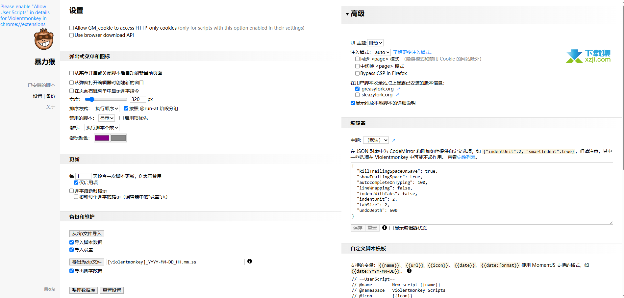The height and width of the screenshot is (298, 624).
Task: Check 脚本更新时提示 checkbox
Action: [x=71, y=191]
